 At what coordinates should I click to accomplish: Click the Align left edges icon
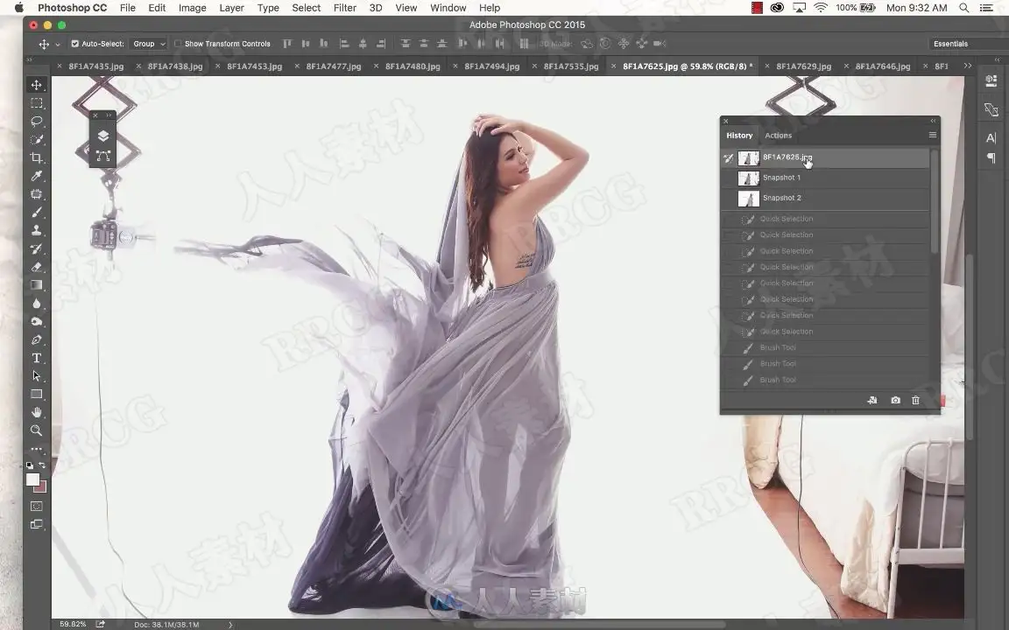click(x=344, y=44)
